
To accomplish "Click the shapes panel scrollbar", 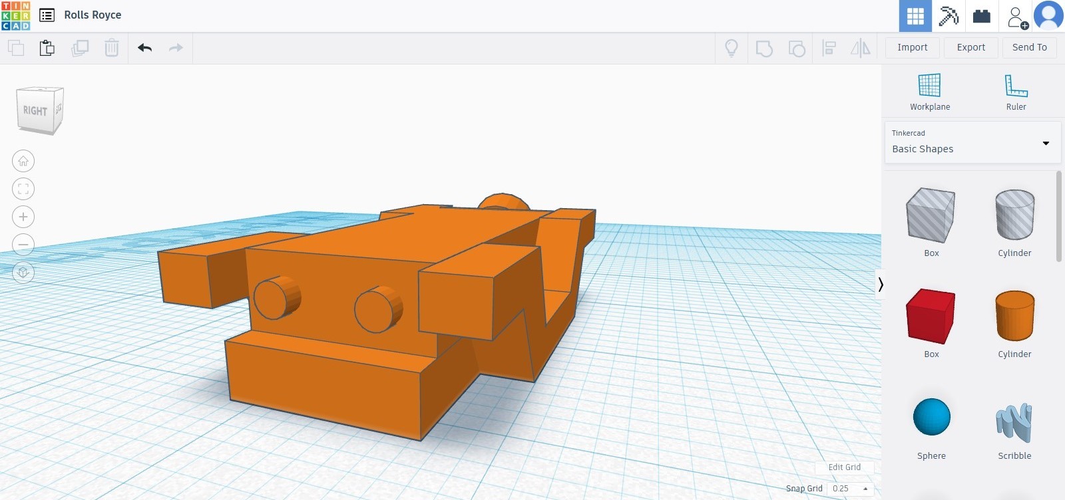I will click(x=1059, y=217).
